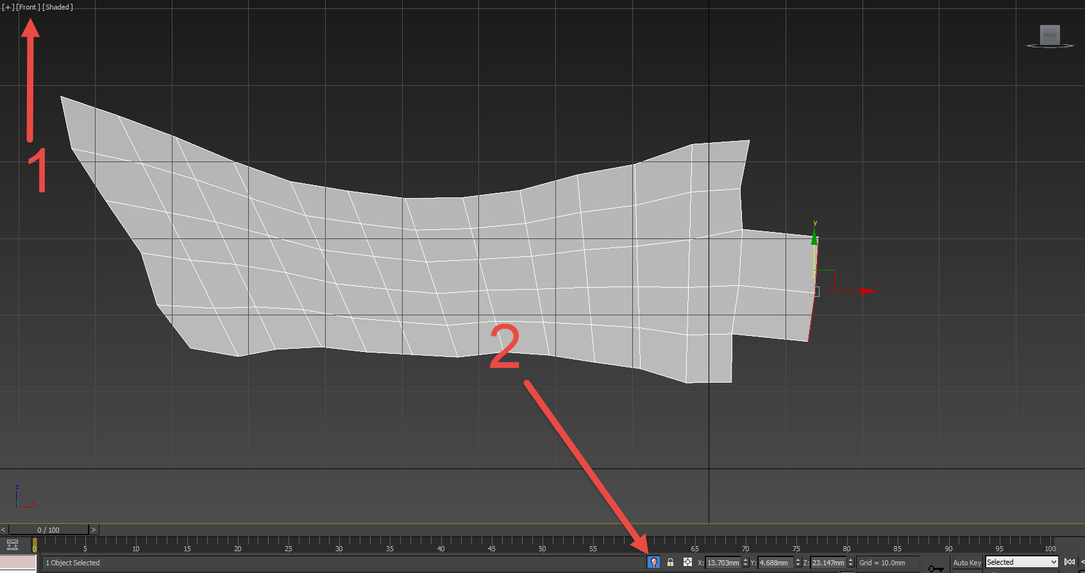Open the [Shaded] shading viewport menu

tap(58, 7)
